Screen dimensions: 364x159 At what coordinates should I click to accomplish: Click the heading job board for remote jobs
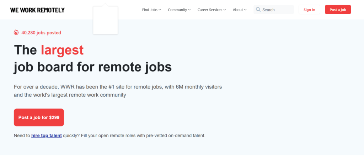tap(93, 67)
